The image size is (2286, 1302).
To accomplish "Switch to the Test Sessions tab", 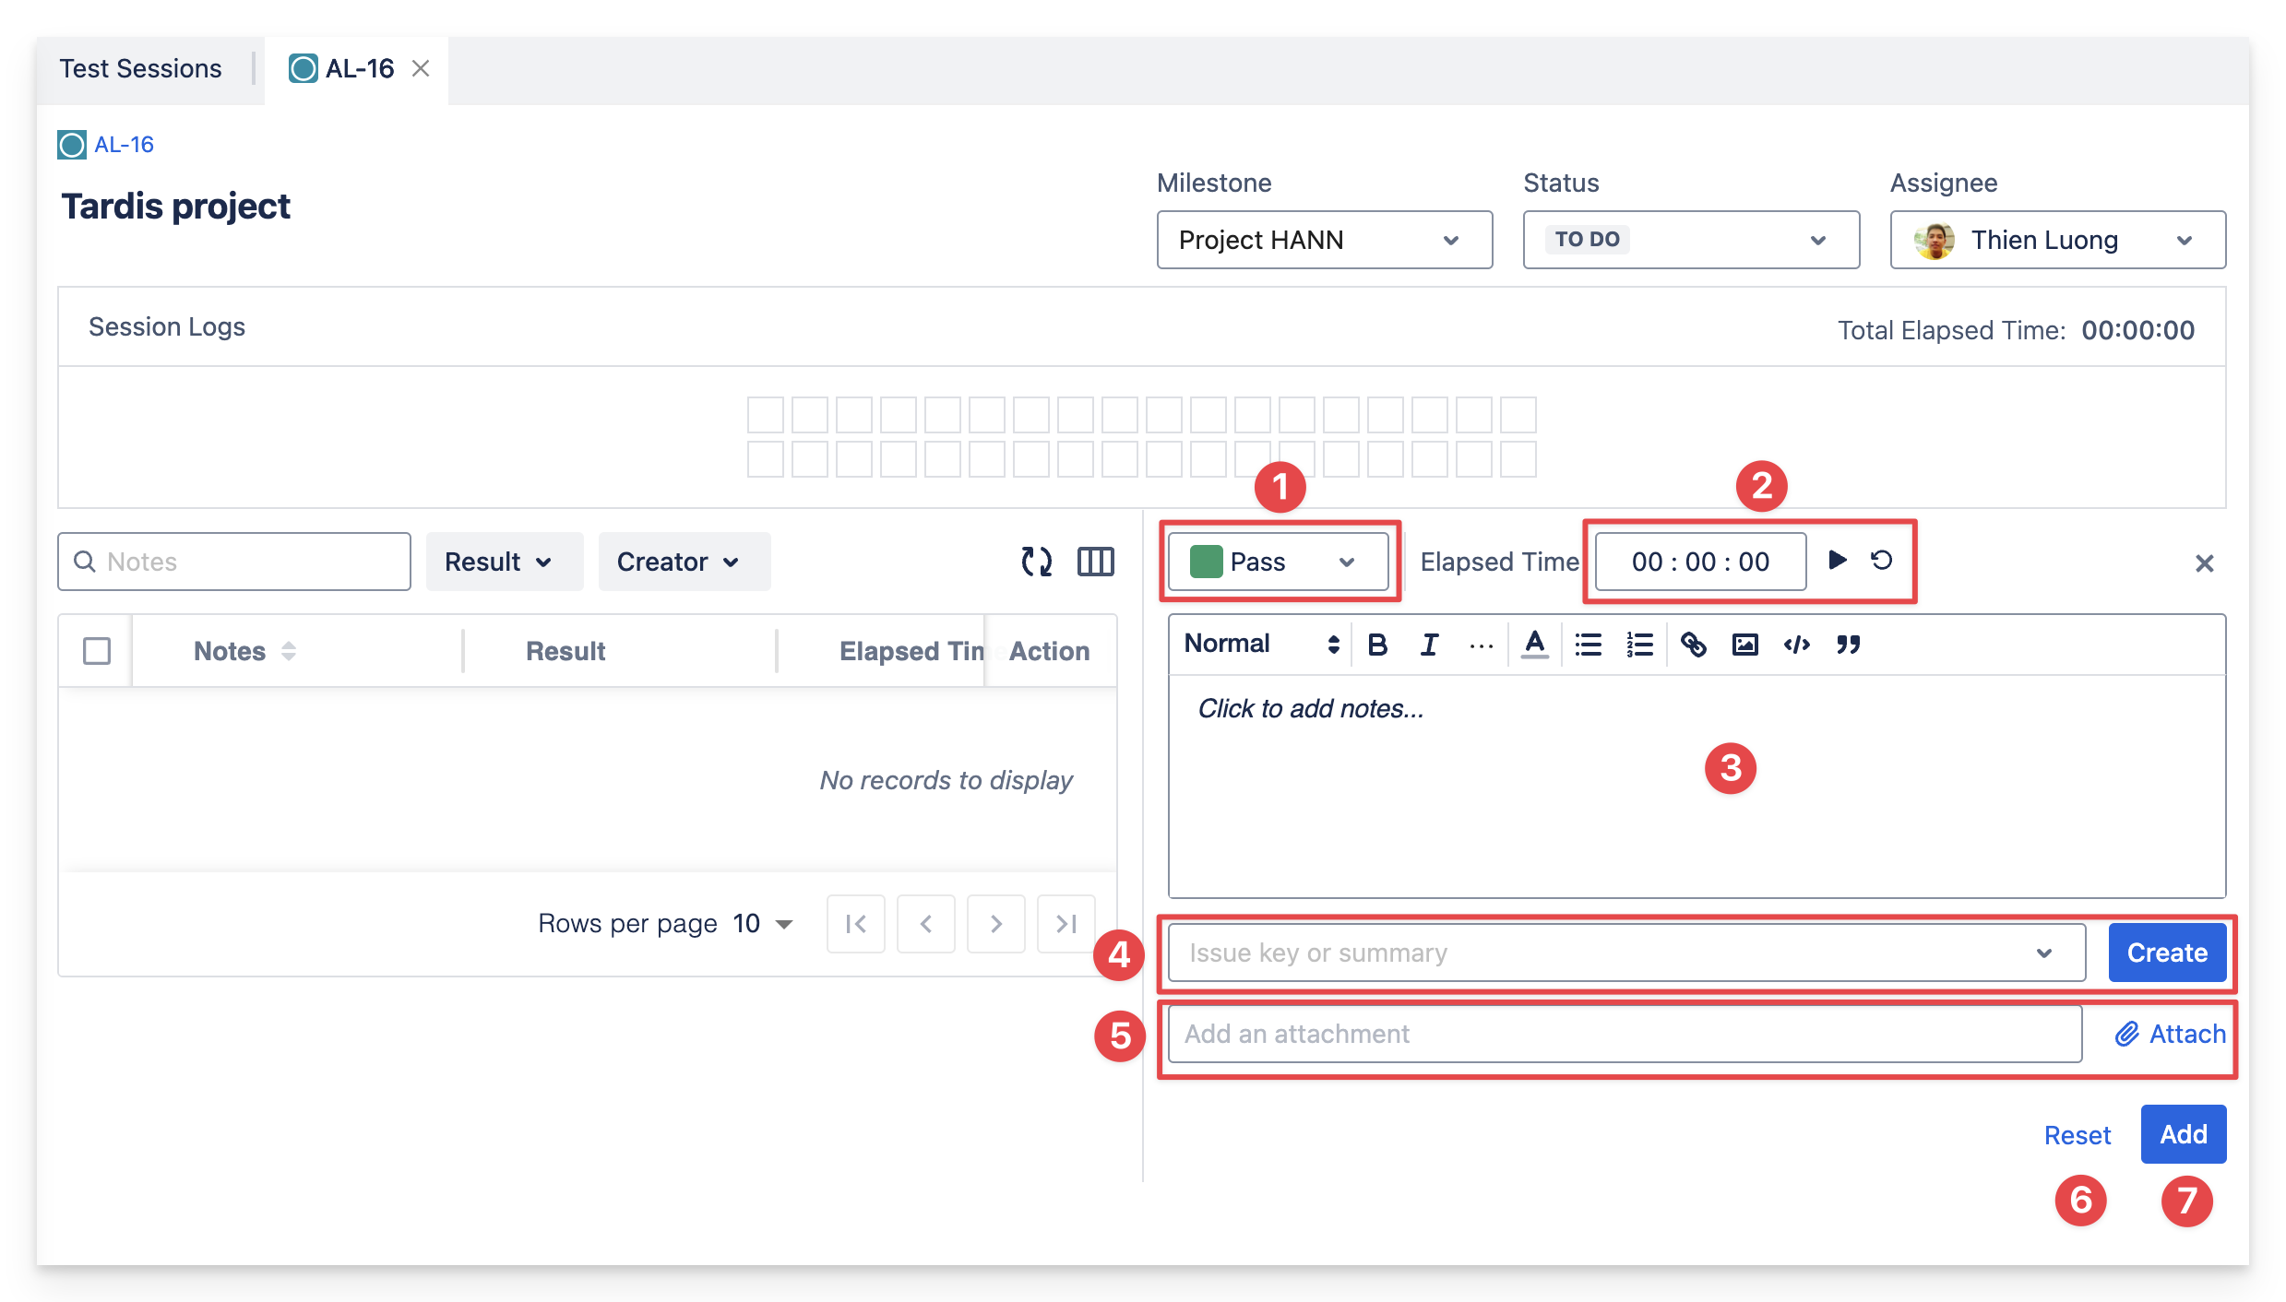I will pos(141,69).
